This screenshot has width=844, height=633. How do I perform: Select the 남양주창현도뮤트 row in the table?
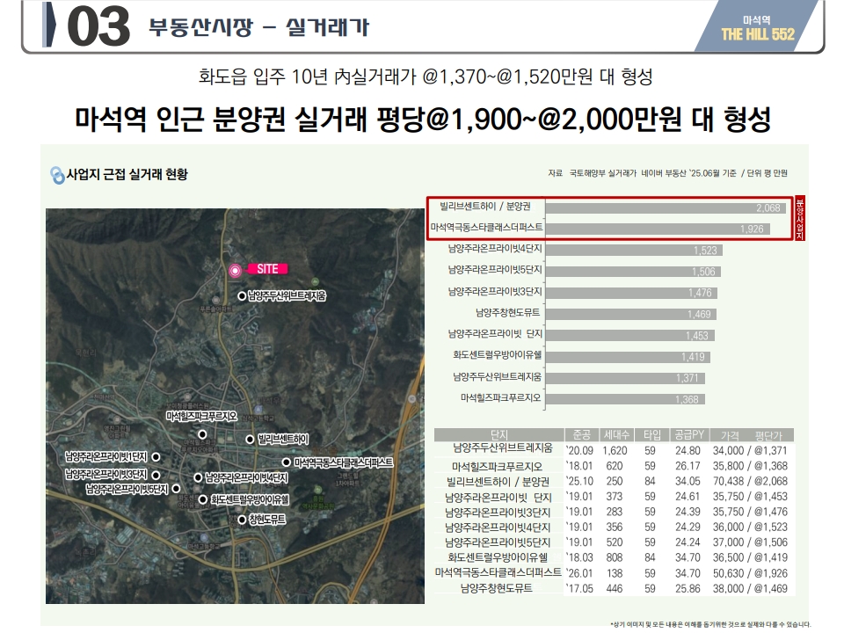(x=615, y=587)
